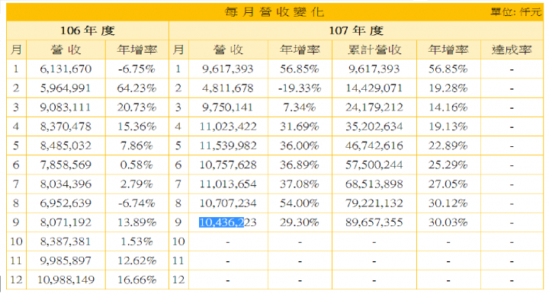
Task: Select revenue cell 8,370,478
Action: click(66, 126)
